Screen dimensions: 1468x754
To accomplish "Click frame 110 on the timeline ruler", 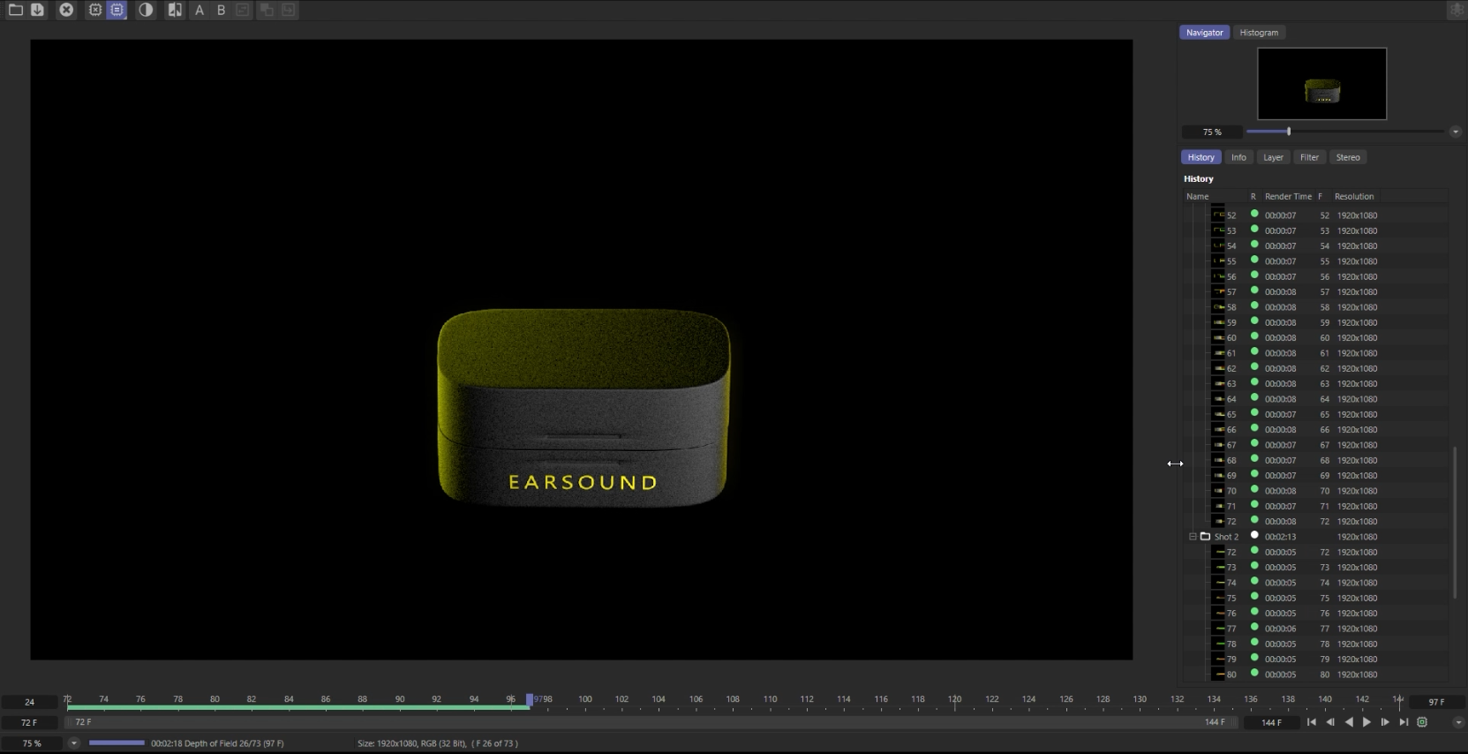I will [x=770, y=699].
